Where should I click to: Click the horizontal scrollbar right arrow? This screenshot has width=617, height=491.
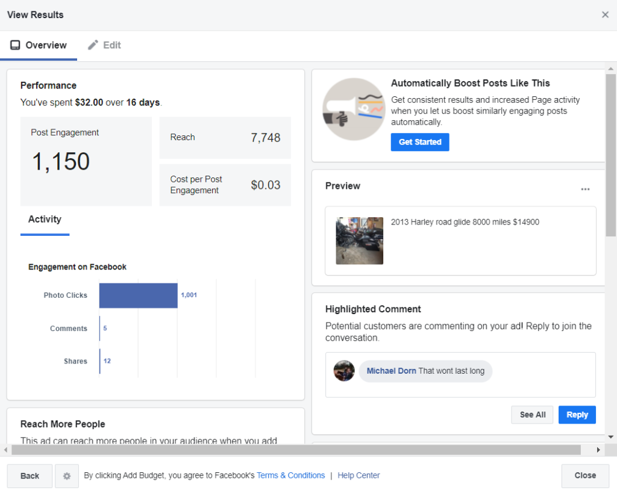point(598,450)
